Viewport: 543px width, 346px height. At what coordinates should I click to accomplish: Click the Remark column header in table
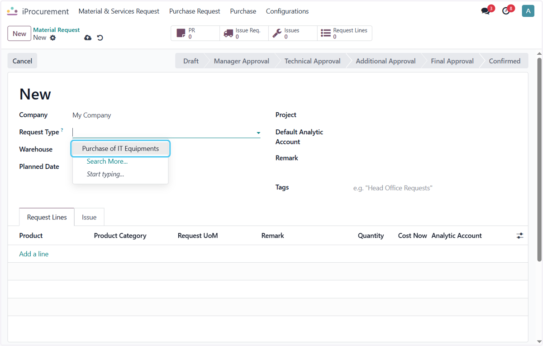click(273, 236)
